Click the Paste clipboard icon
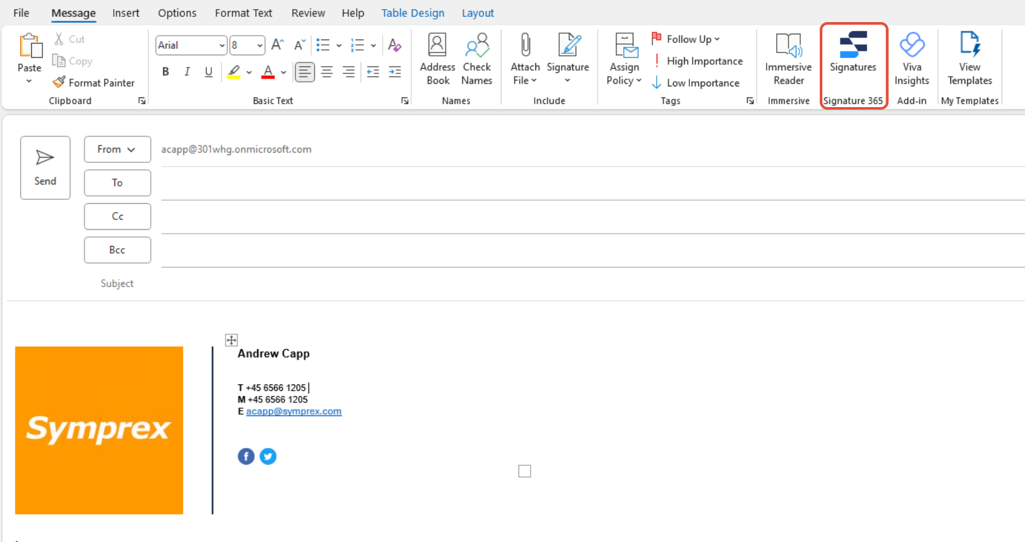 point(30,47)
